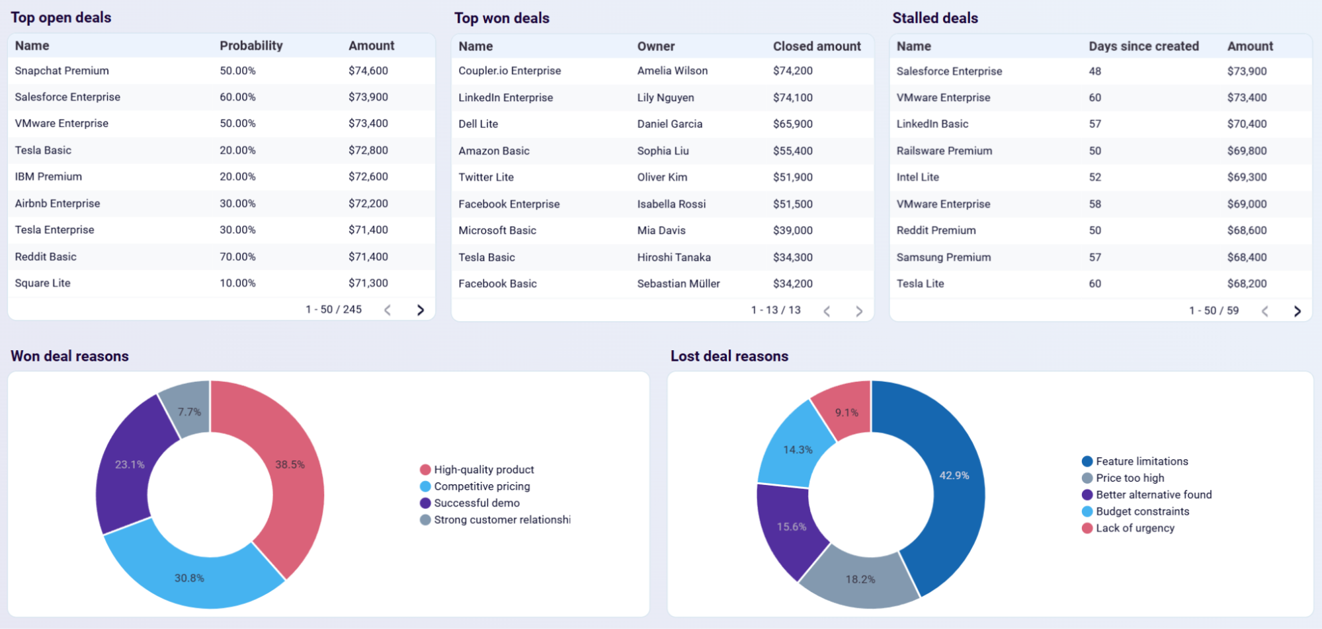Click the next page arrow in Top open deals
Viewport: 1322px width, 629px height.
tap(421, 309)
